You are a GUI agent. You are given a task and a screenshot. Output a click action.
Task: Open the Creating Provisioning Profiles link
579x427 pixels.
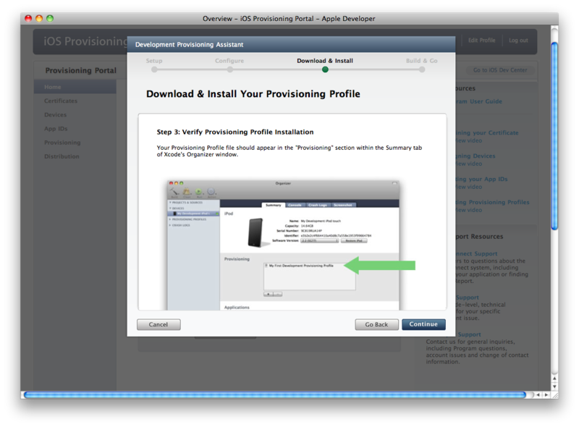492,203
